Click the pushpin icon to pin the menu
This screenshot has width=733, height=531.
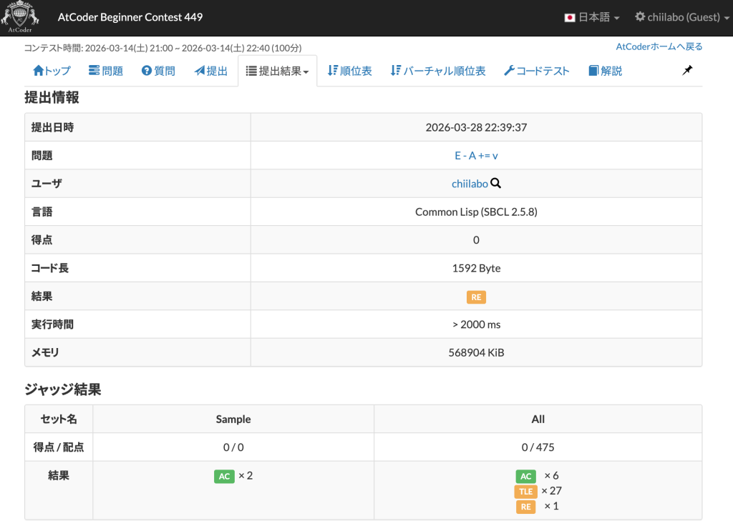point(687,71)
